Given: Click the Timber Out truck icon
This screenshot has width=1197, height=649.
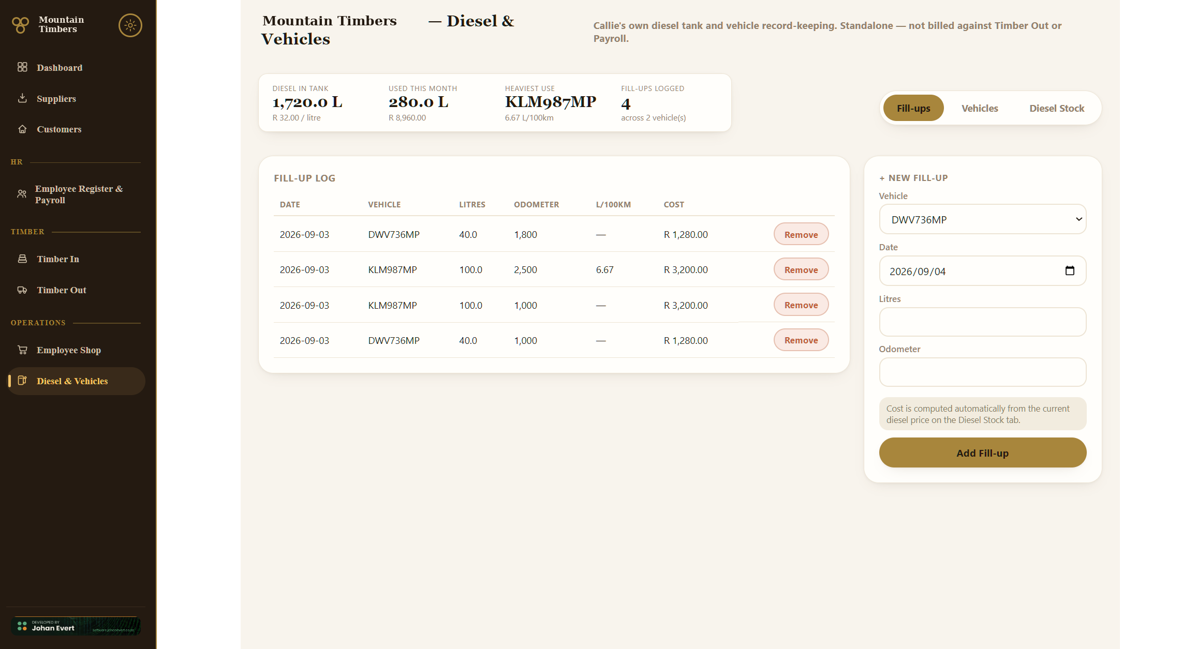Looking at the screenshot, I should coord(22,290).
